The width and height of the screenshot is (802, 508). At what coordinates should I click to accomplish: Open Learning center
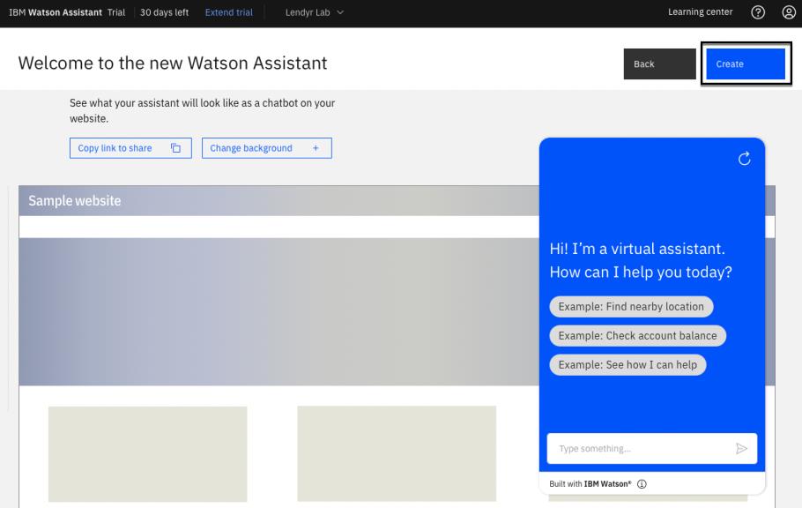pyautogui.click(x=700, y=11)
